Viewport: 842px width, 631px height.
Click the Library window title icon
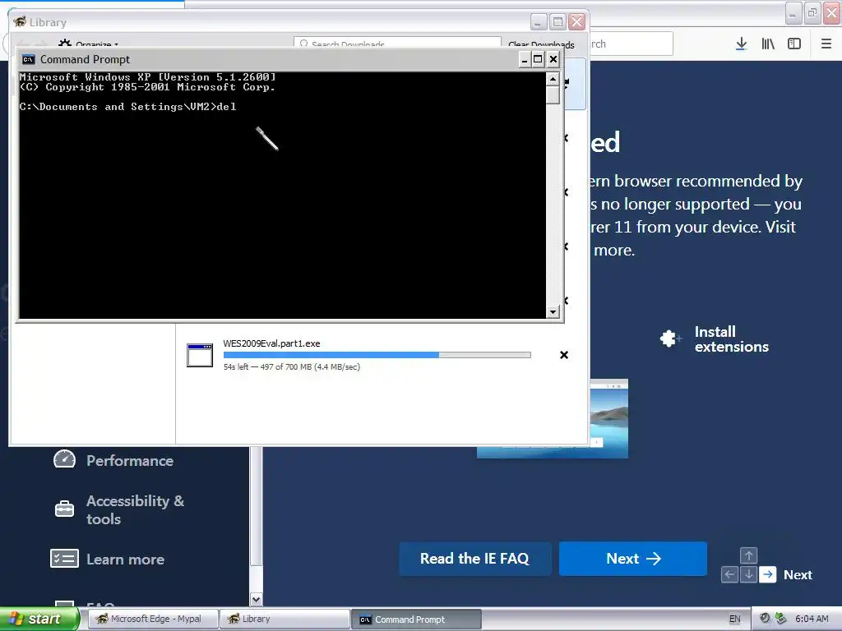coord(20,21)
